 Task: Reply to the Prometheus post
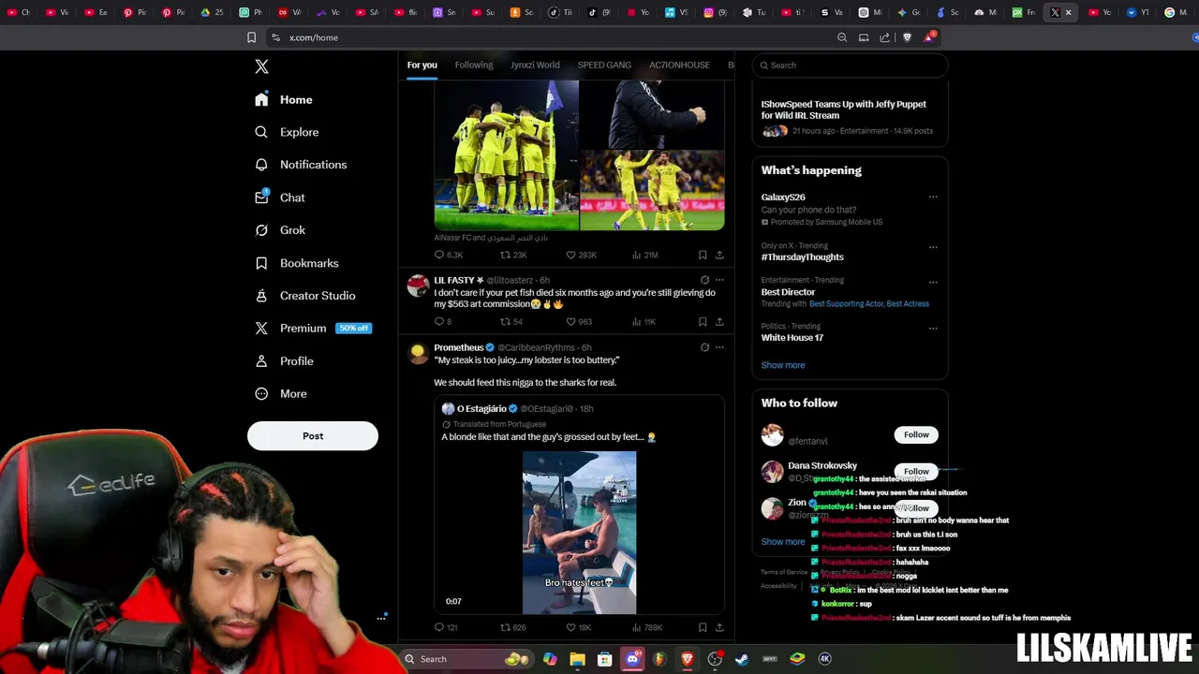pyautogui.click(x=445, y=627)
